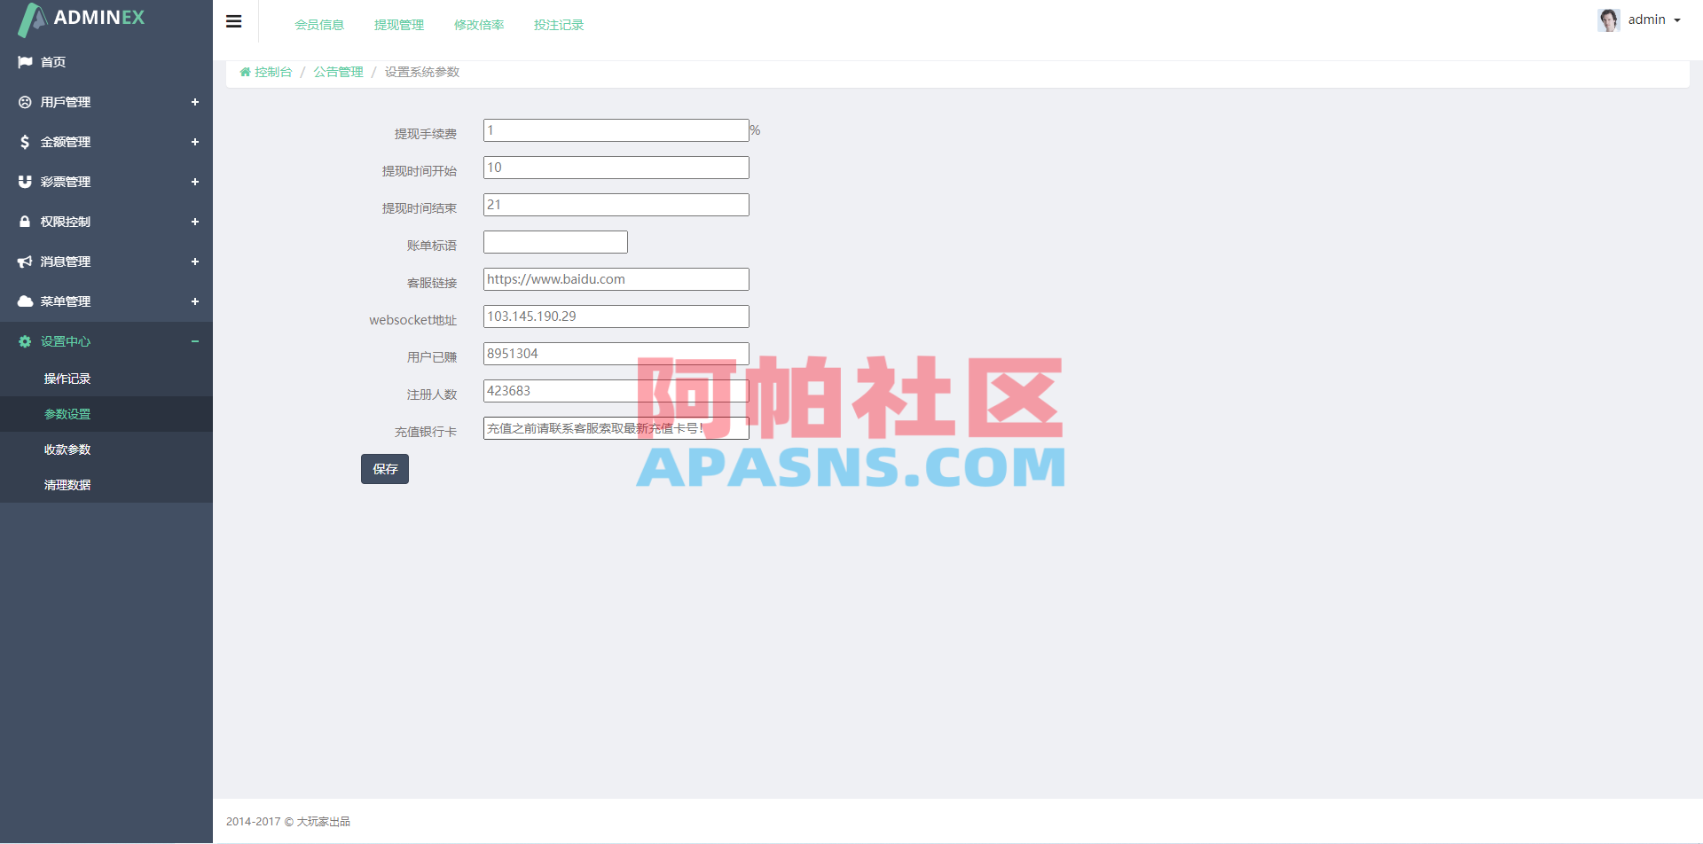Collapse the 设置中心 menu with the minus sign

[195, 341]
